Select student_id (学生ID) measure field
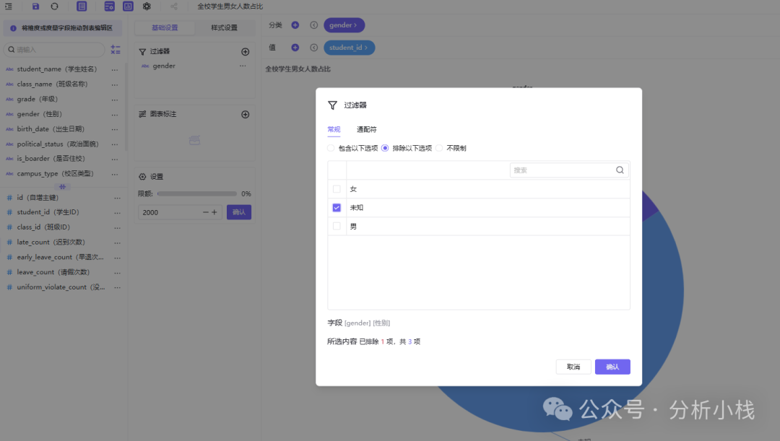The width and height of the screenshot is (780, 441). click(x=48, y=212)
